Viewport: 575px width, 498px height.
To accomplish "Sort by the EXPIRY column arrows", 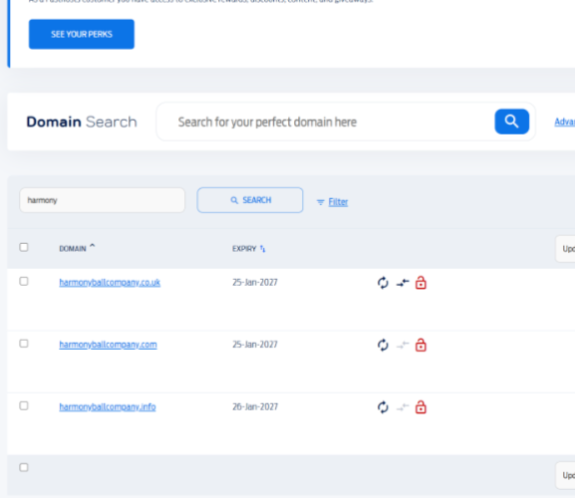I will click(x=262, y=249).
